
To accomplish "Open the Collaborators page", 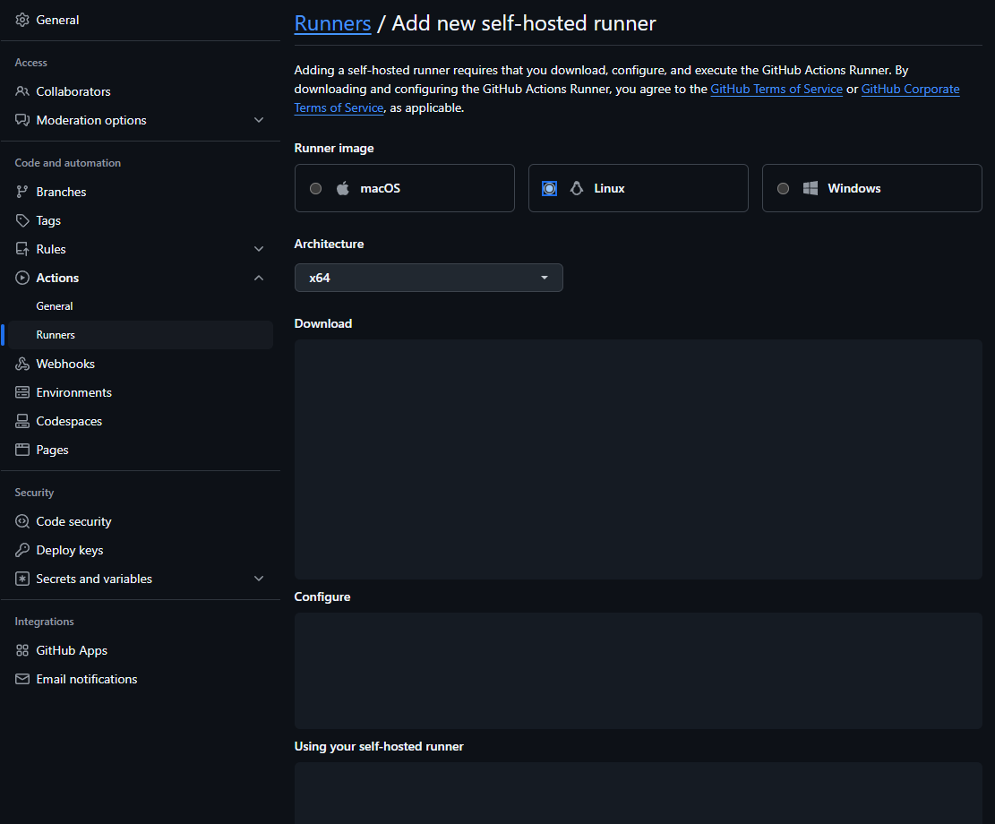I will [x=139, y=91].
